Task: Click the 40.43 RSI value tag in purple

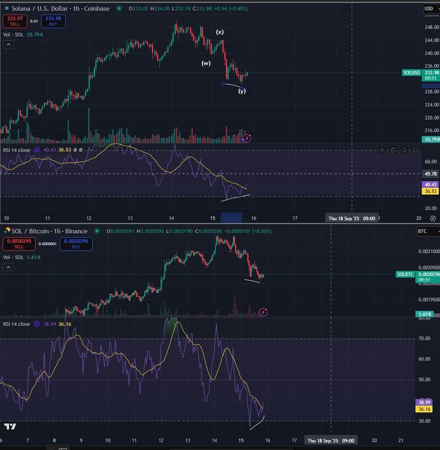Action: point(431,184)
